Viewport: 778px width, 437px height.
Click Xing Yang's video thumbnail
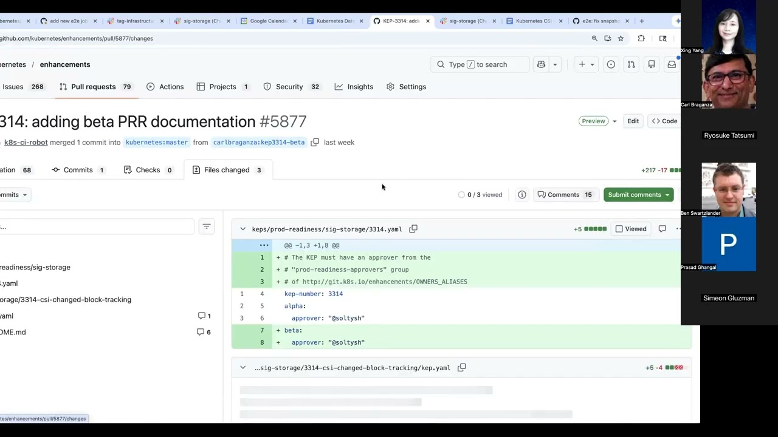click(x=728, y=27)
